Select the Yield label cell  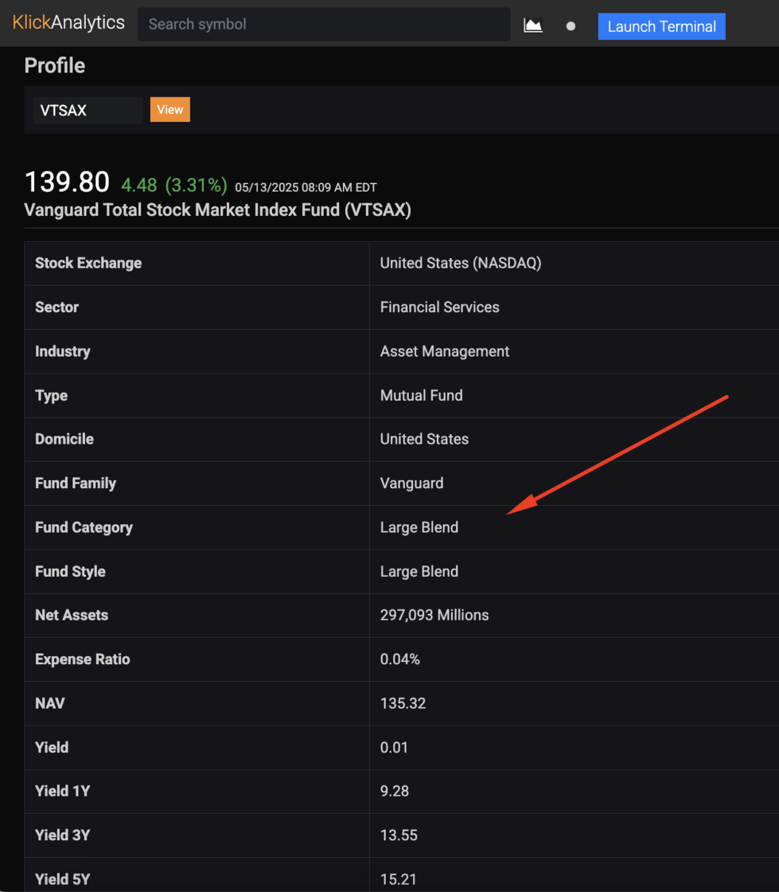pos(197,748)
